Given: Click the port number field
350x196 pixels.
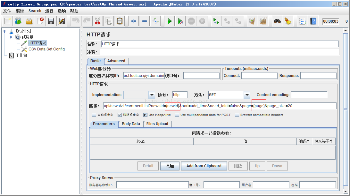Looking at the screenshot, I should click(x=201, y=76).
